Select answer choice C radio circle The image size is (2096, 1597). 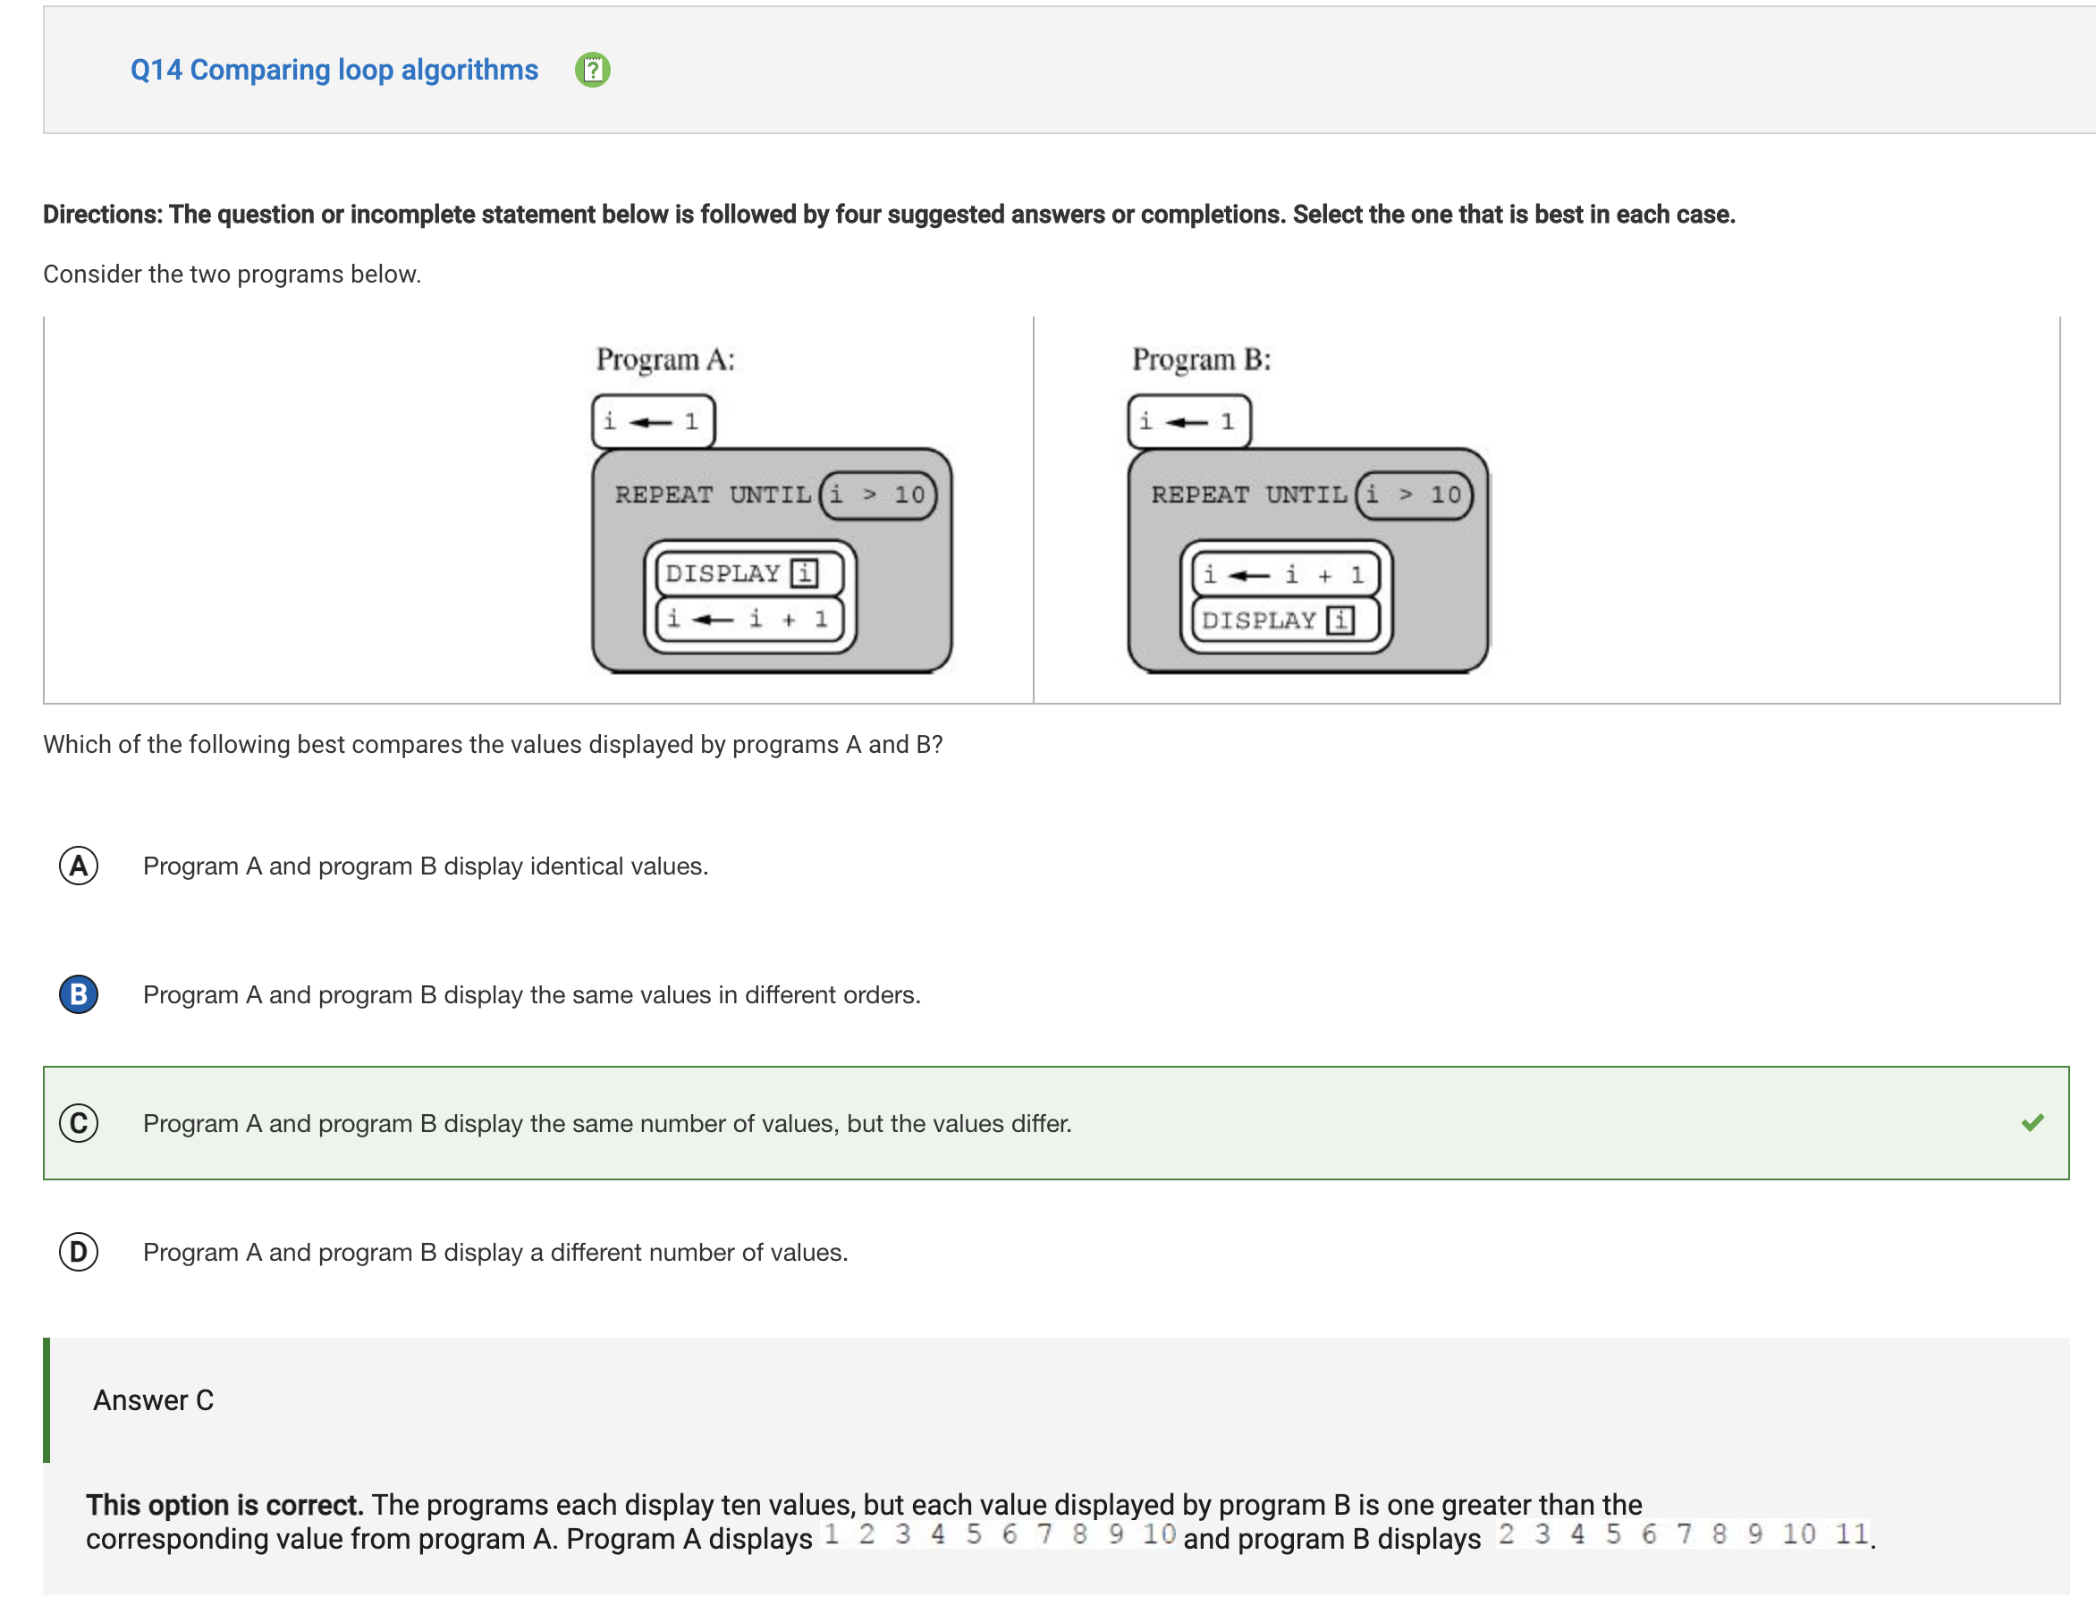(79, 1123)
